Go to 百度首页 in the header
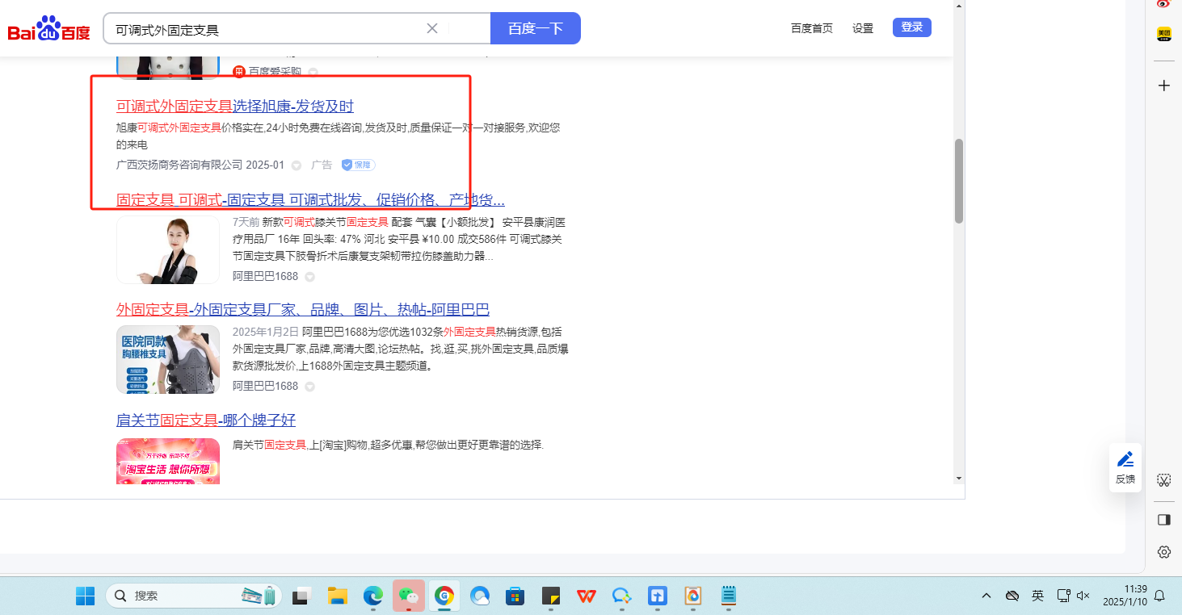Image resolution: width=1182 pixels, height=615 pixels. [811, 28]
